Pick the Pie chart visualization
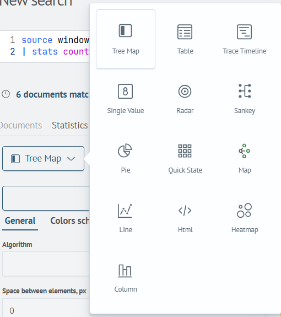This screenshot has width=281, height=317. click(126, 158)
